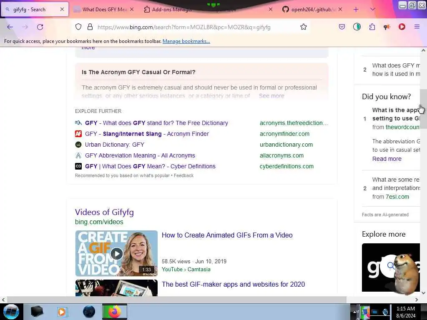This screenshot has width=427, height=320.
Task: Click the The Free Dictionary result favicon
Action: click(x=78, y=123)
